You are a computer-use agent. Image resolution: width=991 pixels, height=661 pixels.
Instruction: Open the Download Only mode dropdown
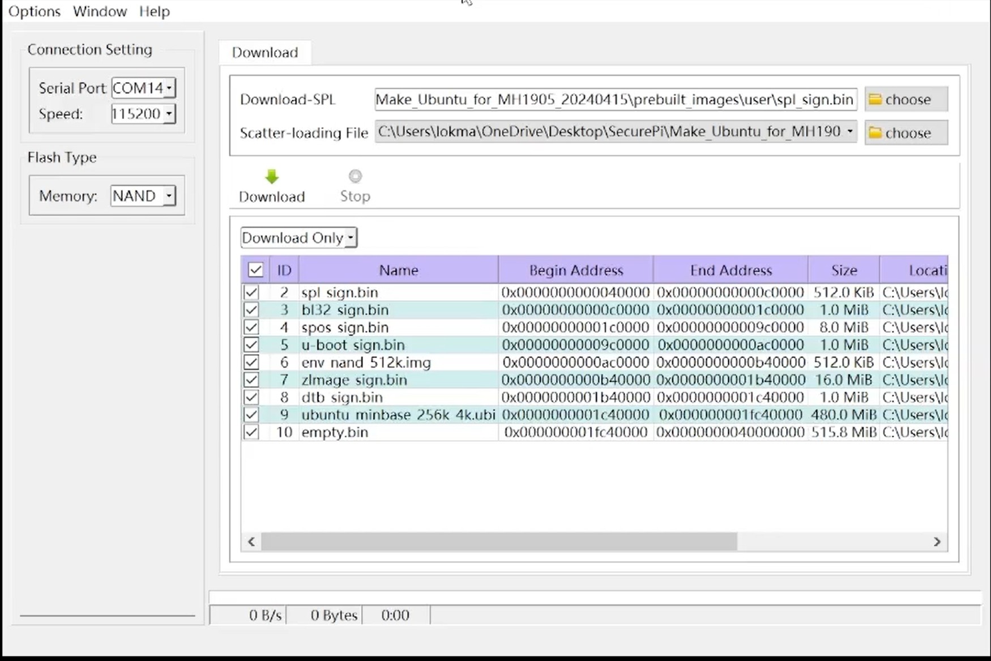click(x=298, y=237)
